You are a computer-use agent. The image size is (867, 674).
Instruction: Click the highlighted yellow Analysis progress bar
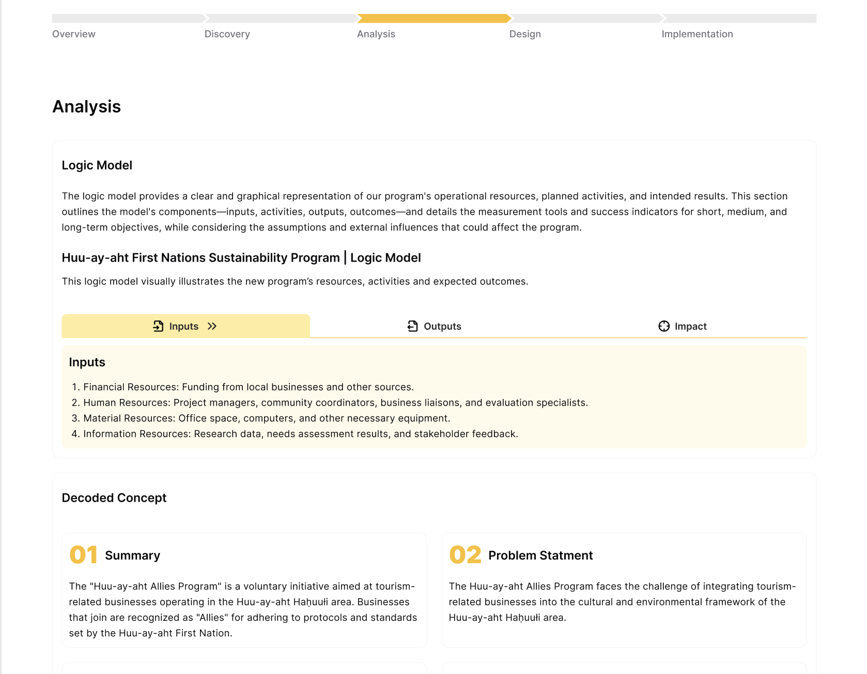pos(434,19)
